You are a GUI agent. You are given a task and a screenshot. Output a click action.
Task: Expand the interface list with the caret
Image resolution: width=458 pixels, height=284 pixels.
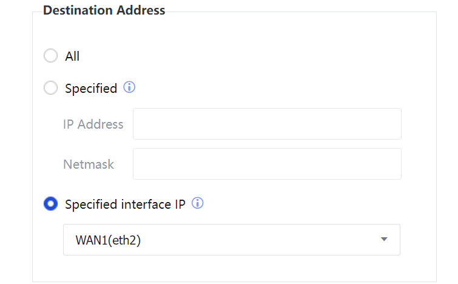(383, 240)
